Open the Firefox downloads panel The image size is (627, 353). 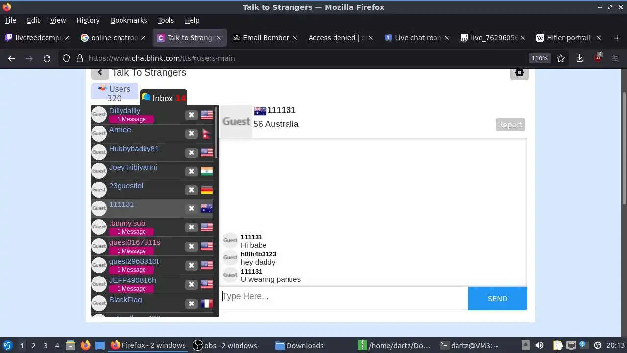tap(579, 58)
